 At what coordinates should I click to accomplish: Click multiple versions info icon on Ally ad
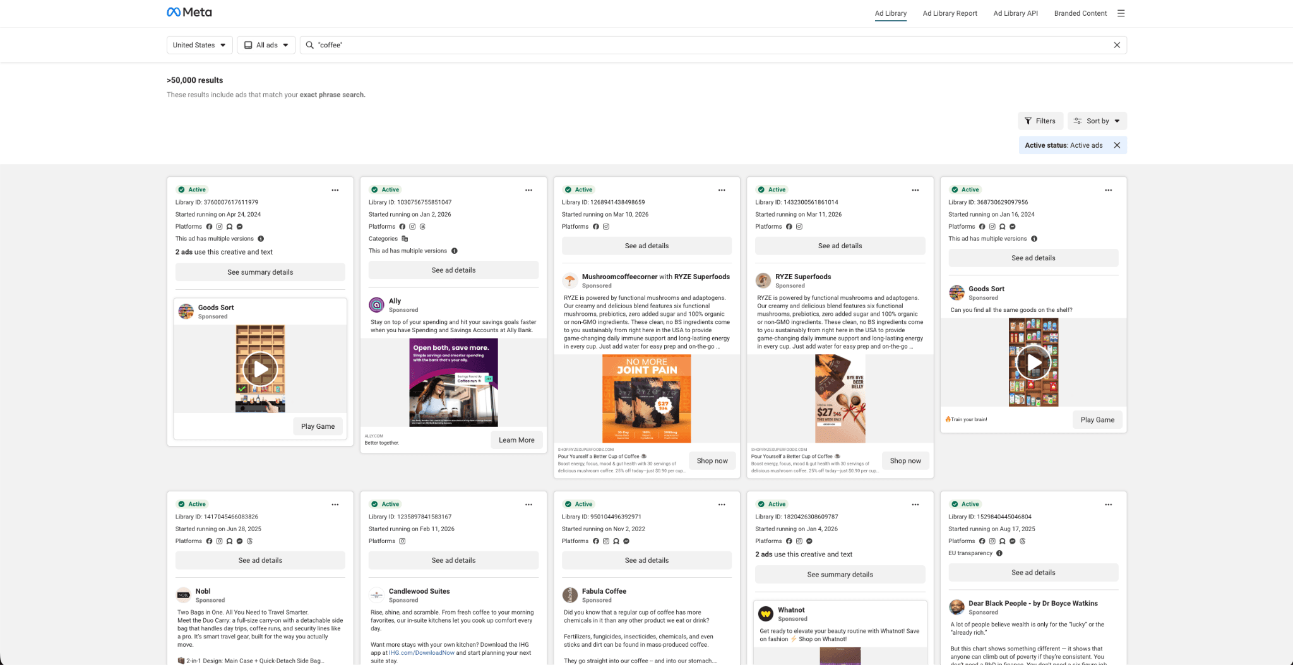click(455, 251)
